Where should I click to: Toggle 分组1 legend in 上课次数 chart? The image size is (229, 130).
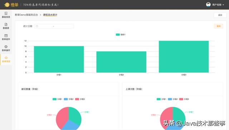(161, 99)
